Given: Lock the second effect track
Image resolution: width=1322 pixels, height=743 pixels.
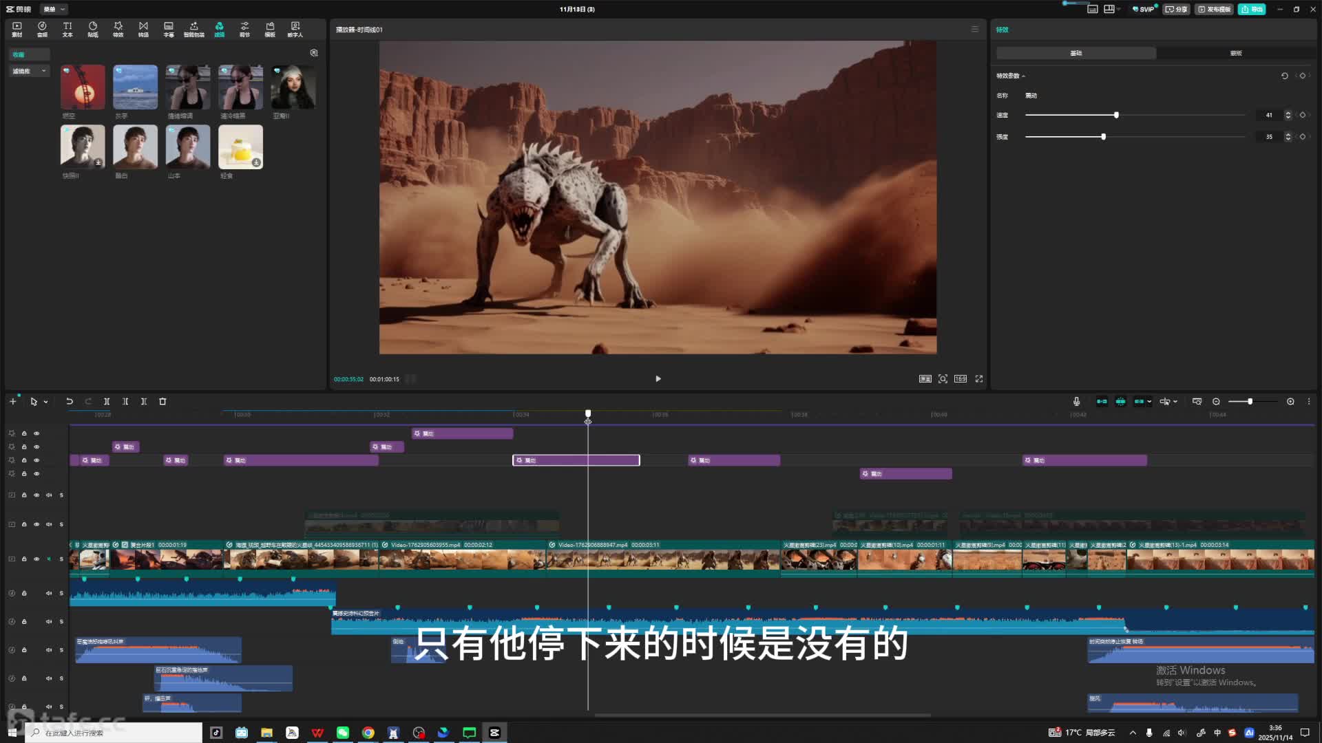Looking at the screenshot, I should (24, 447).
